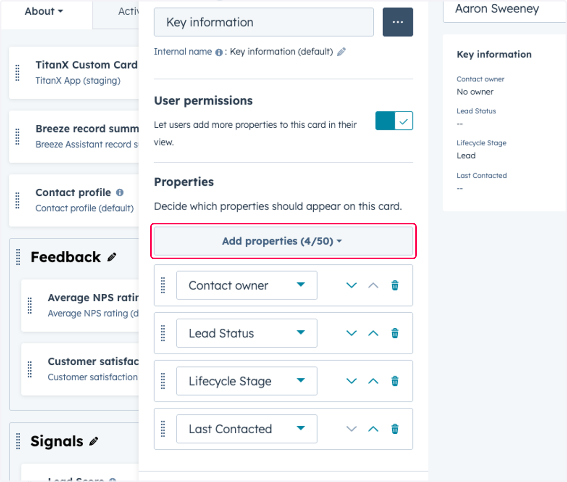The height and width of the screenshot is (482, 567).
Task: Move Lead Status property up
Action: (373, 333)
